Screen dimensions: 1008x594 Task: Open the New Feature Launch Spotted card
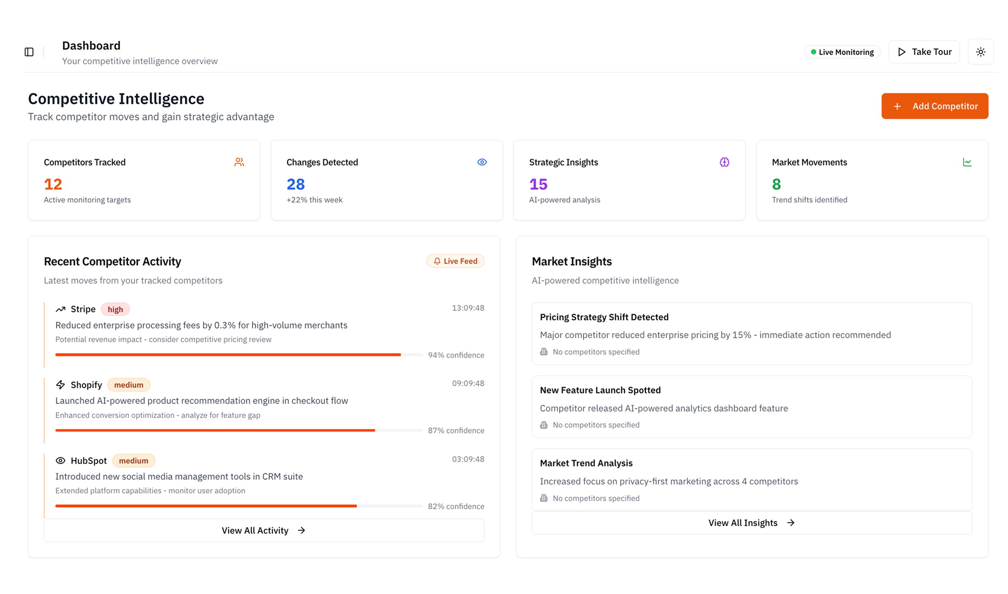pos(751,407)
